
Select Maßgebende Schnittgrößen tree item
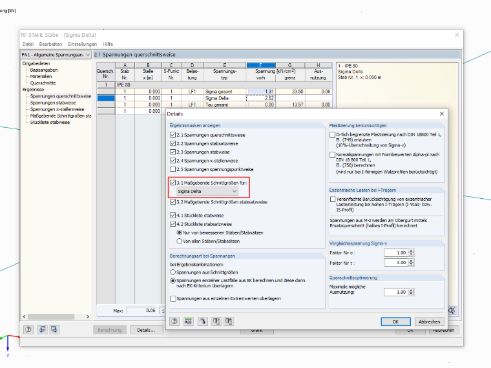(x=61, y=116)
